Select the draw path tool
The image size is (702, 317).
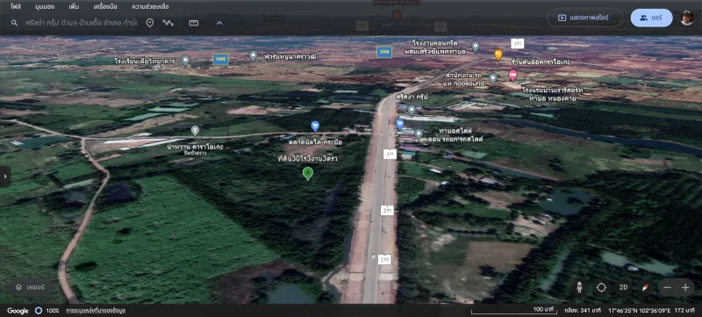coord(168,23)
